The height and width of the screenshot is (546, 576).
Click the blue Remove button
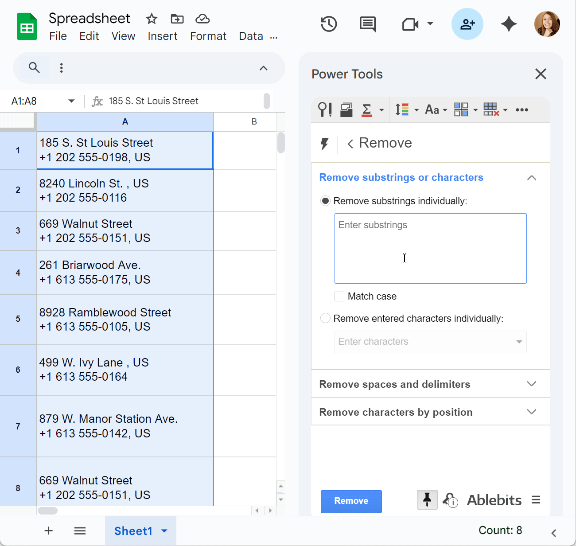pyautogui.click(x=351, y=501)
